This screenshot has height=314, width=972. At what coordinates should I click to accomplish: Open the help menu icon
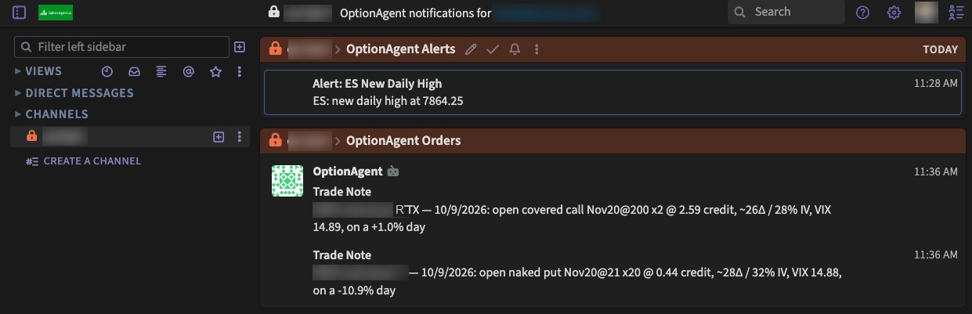point(862,13)
